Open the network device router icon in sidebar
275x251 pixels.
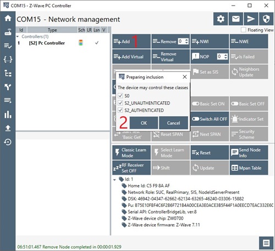(x=8, y=32)
